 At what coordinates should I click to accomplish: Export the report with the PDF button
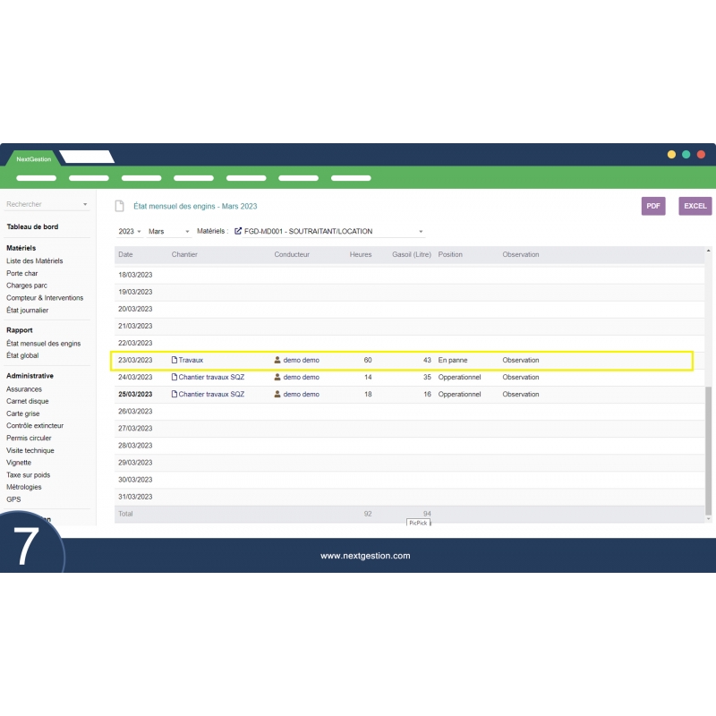click(653, 206)
